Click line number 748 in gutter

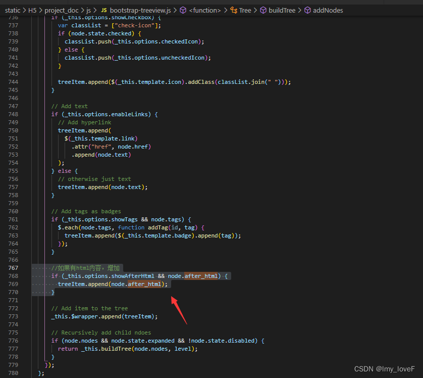click(13, 114)
